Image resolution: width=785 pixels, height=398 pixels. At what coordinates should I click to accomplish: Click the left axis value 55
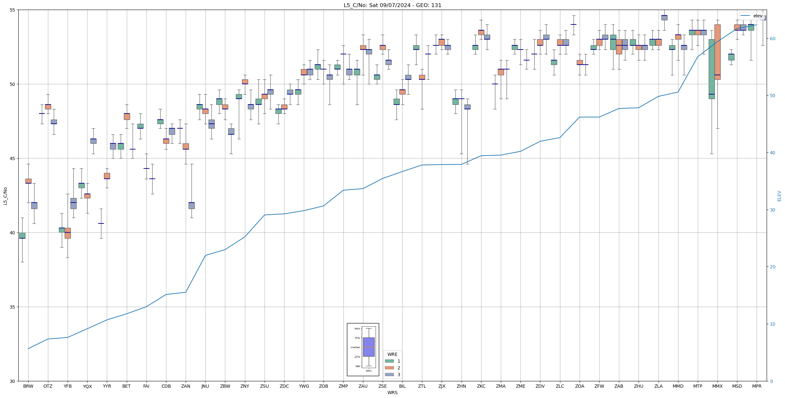pyautogui.click(x=13, y=10)
